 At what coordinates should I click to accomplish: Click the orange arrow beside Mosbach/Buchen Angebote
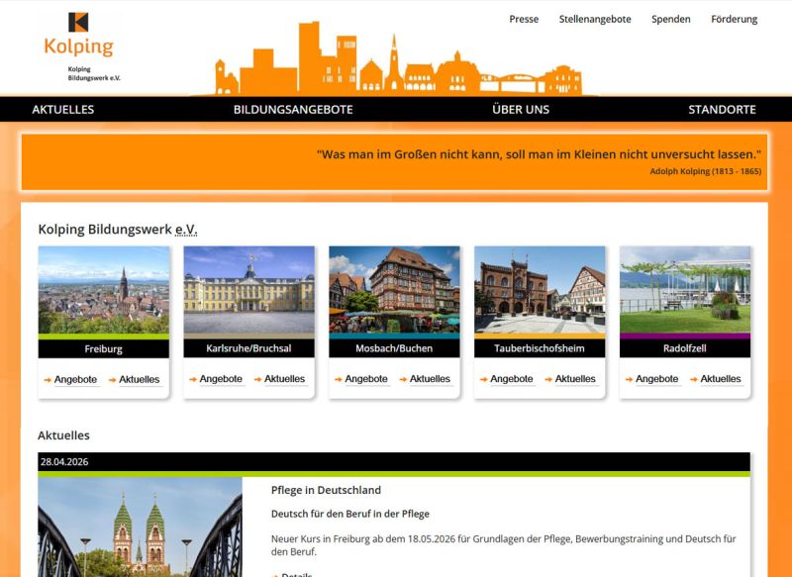(339, 379)
